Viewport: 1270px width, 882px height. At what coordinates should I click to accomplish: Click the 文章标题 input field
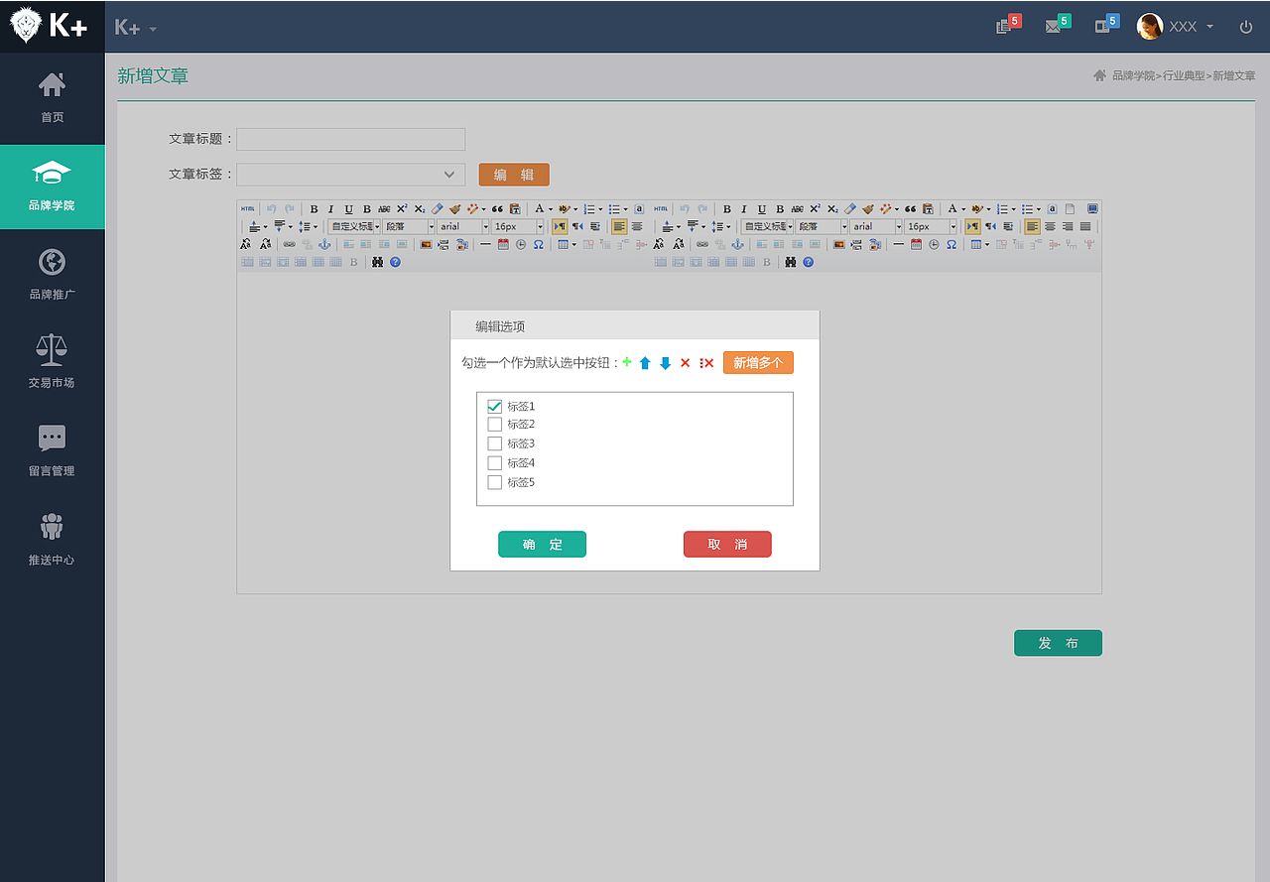click(x=350, y=139)
